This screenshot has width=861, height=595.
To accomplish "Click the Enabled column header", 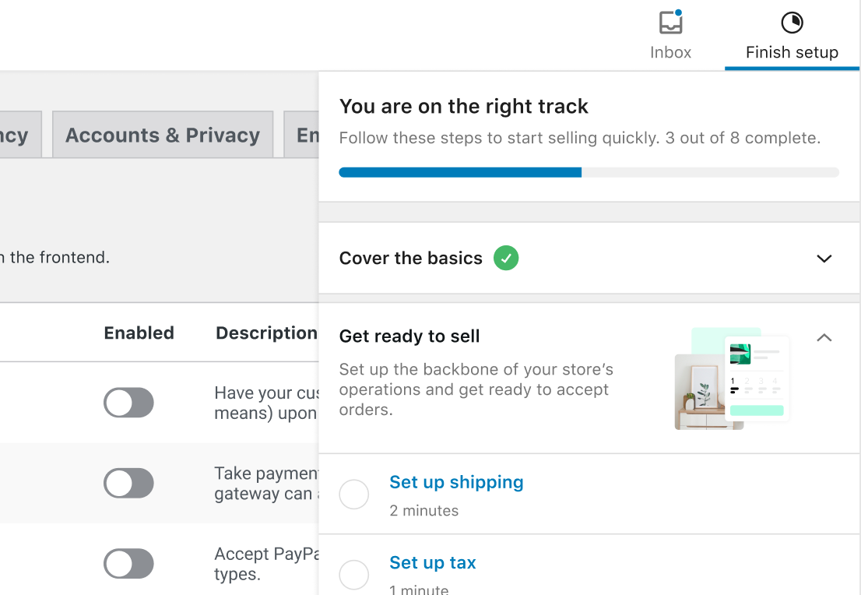I will tap(139, 333).
